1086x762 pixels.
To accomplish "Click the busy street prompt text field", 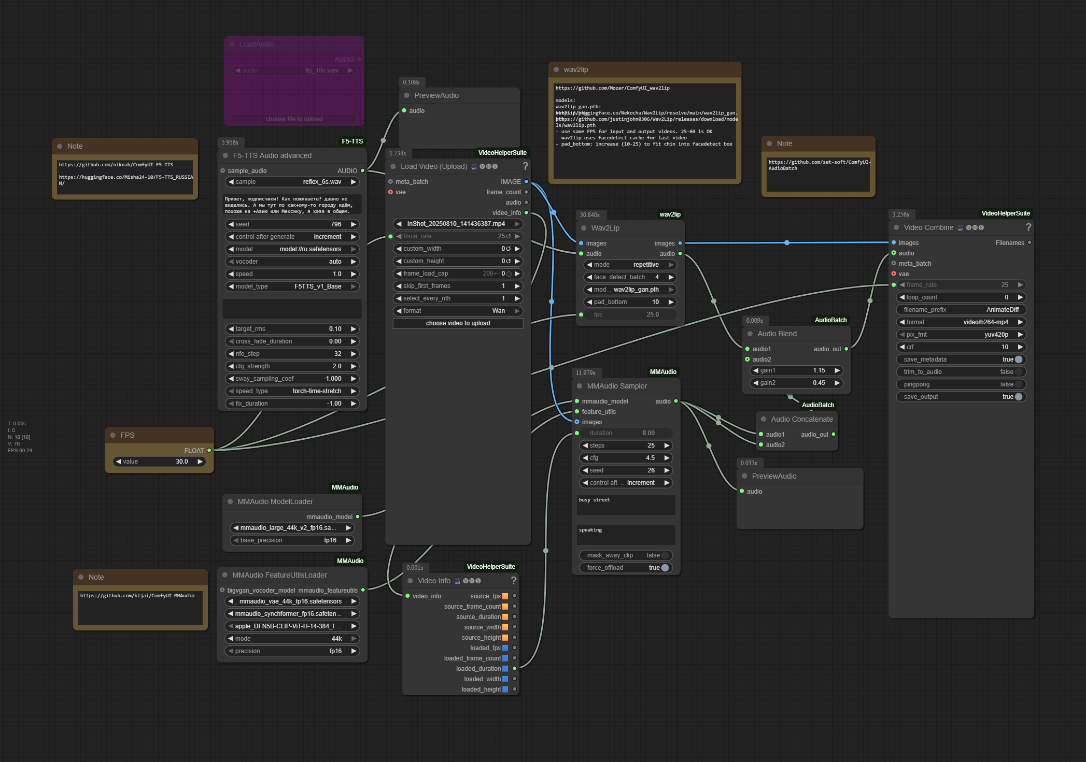I will pyautogui.click(x=626, y=505).
